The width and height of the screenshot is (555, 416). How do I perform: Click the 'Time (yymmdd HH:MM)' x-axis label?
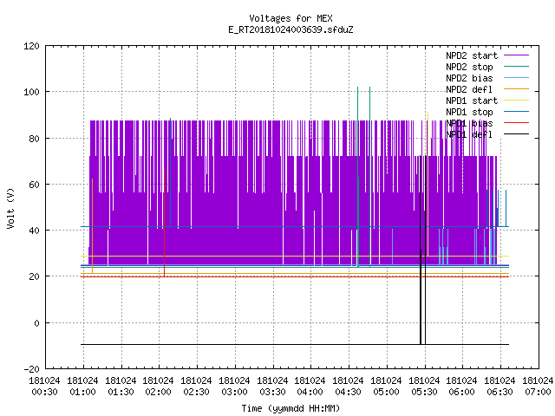(291, 408)
